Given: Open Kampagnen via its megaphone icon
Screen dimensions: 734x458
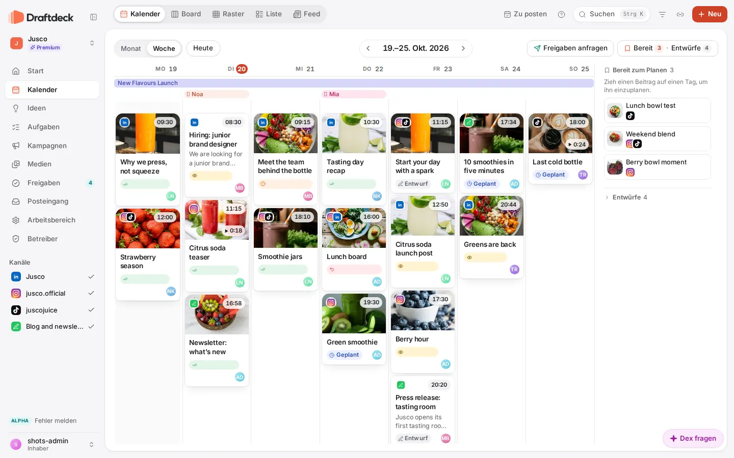Looking at the screenshot, I should pos(16,146).
